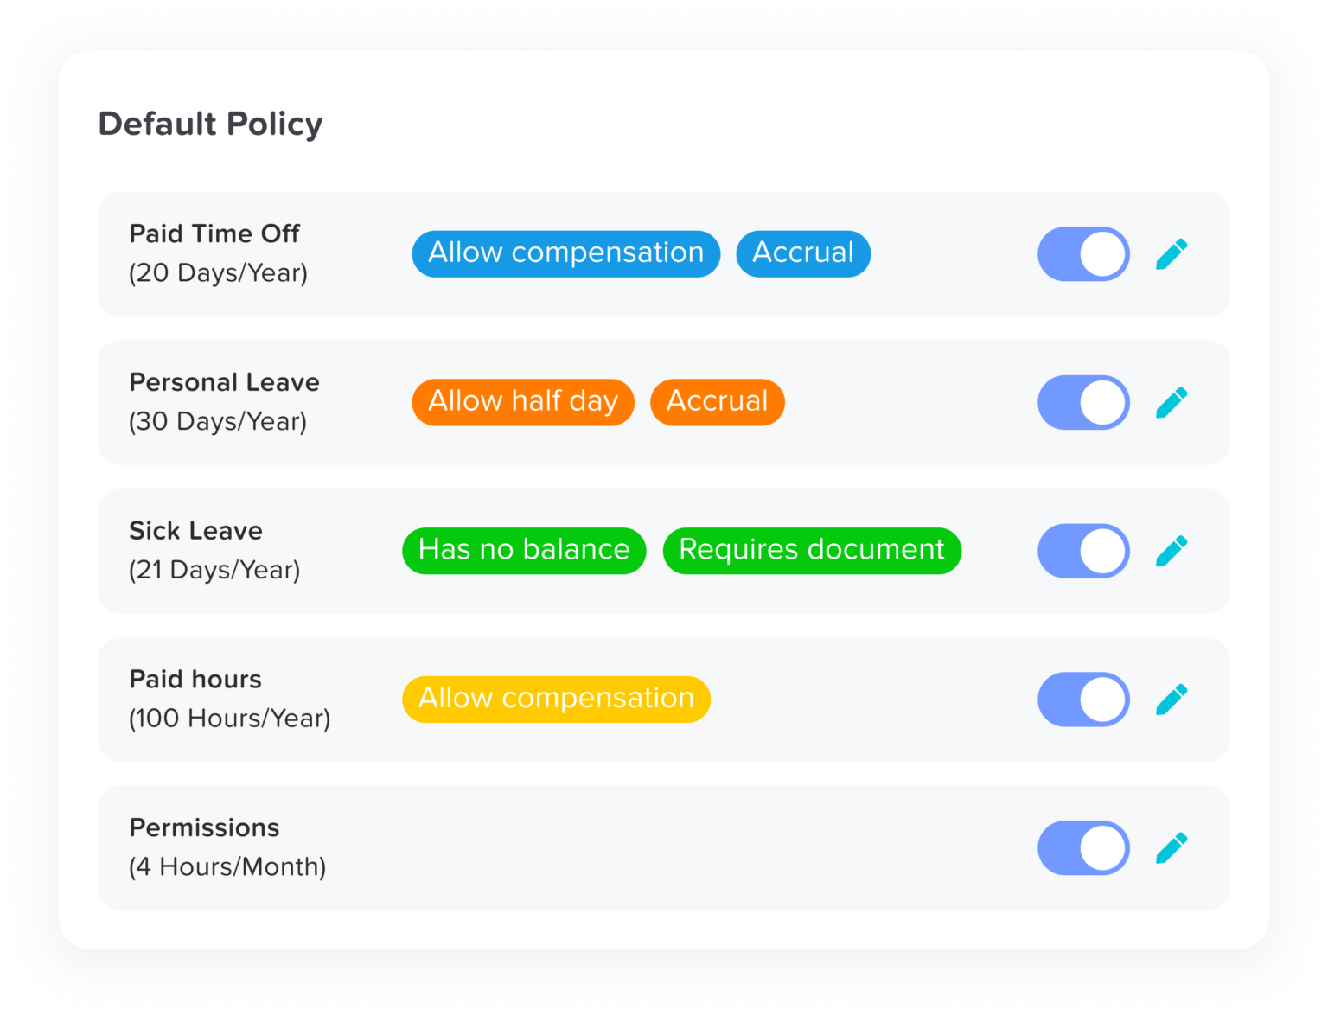Click the edit pencil for Paid hours
The image size is (1328, 1016).
[1172, 700]
